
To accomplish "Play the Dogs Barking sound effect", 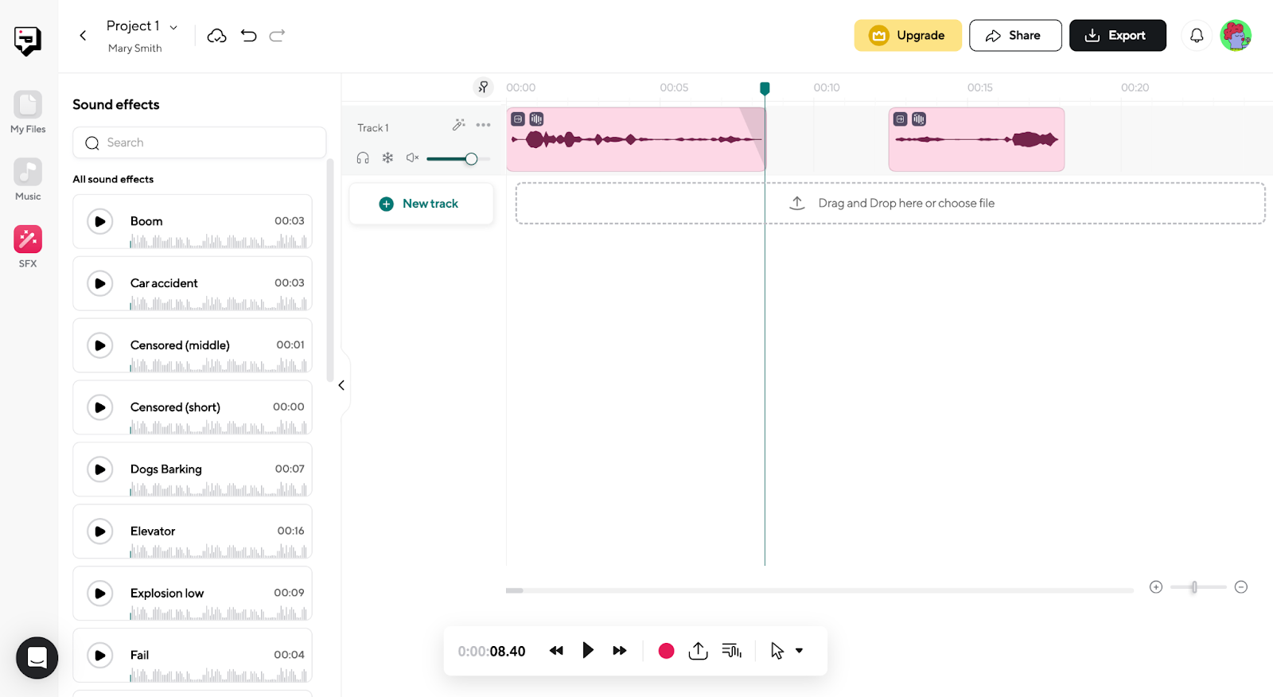I will click(x=99, y=469).
